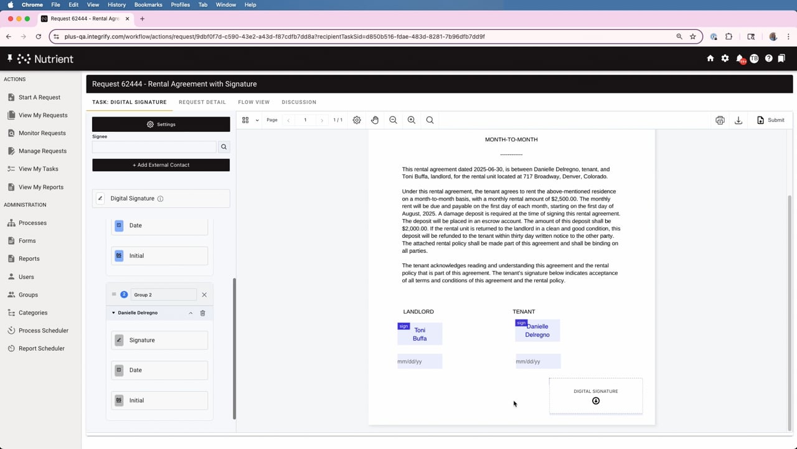Viewport: 797px width, 449px height.
Task: Click the pin icon beside Nutrient logo
Action: tap(9, 59)
